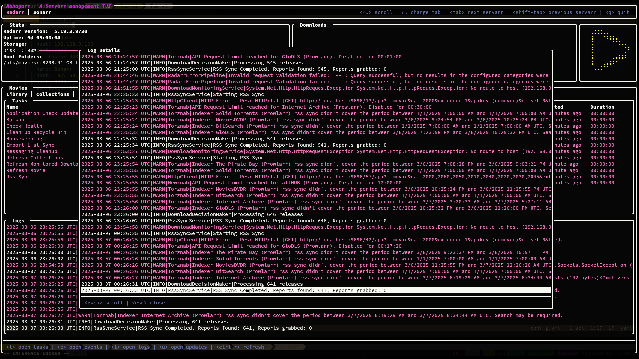Screen dimensions: 639x359
Task: Open the Collections tab
Action: coord(53,94)
